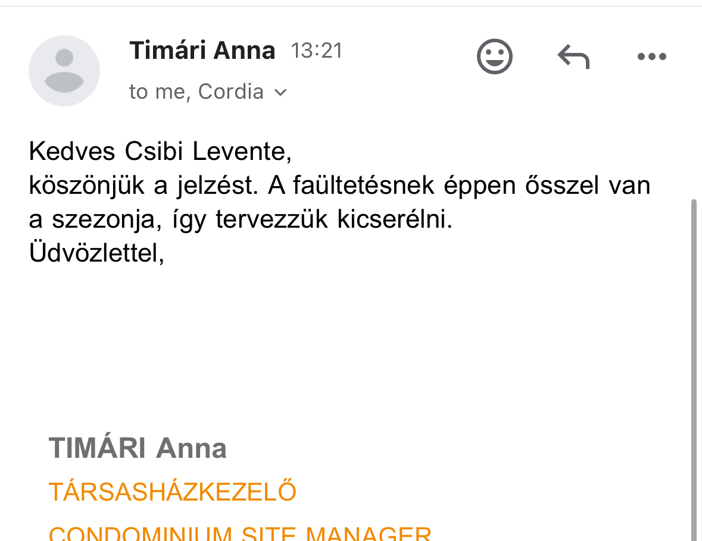Click the Üdvözlettel closing line
The height and width of the screenshot is (541, 702).
point(96,254)
